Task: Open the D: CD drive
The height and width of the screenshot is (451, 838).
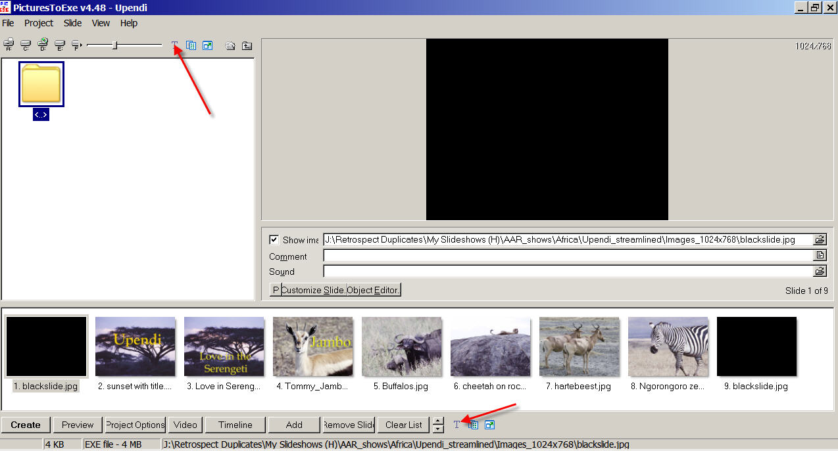Action: [x=43, y=45]
